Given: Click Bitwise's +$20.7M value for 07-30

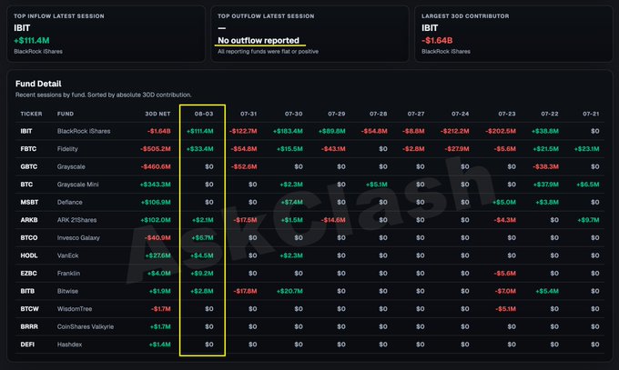Looking at the screenshot, I should [289, 291].
